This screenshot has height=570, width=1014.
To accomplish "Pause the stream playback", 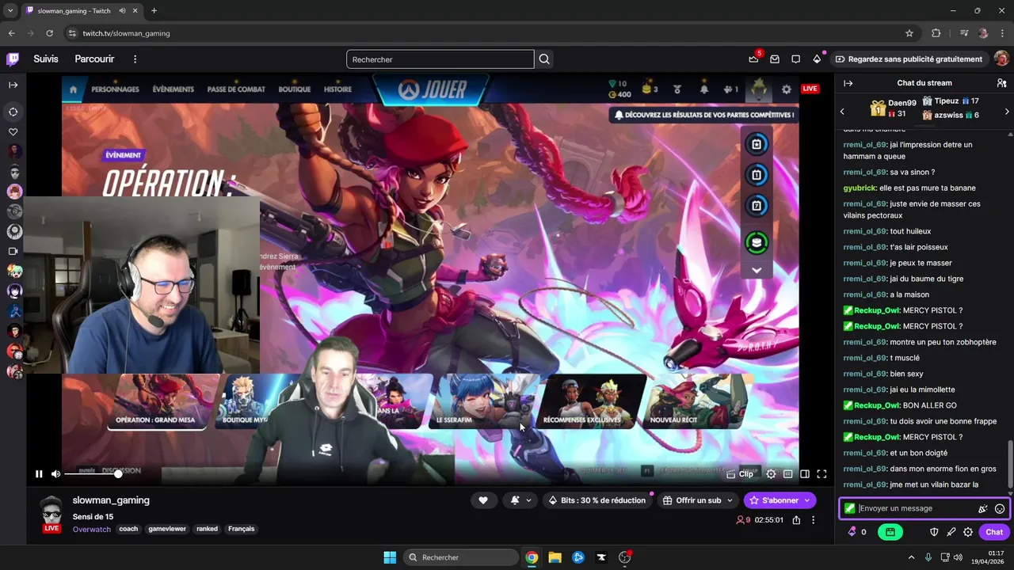I will click(x=39, y=474).
